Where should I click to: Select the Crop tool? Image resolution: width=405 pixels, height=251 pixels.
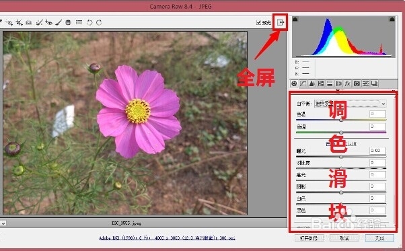coord(19,23)
